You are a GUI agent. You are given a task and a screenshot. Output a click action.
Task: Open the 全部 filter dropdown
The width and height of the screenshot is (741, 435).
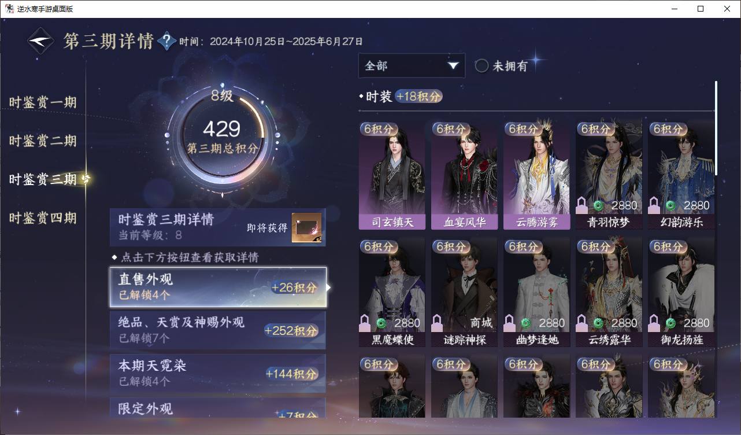pos(412,66)
